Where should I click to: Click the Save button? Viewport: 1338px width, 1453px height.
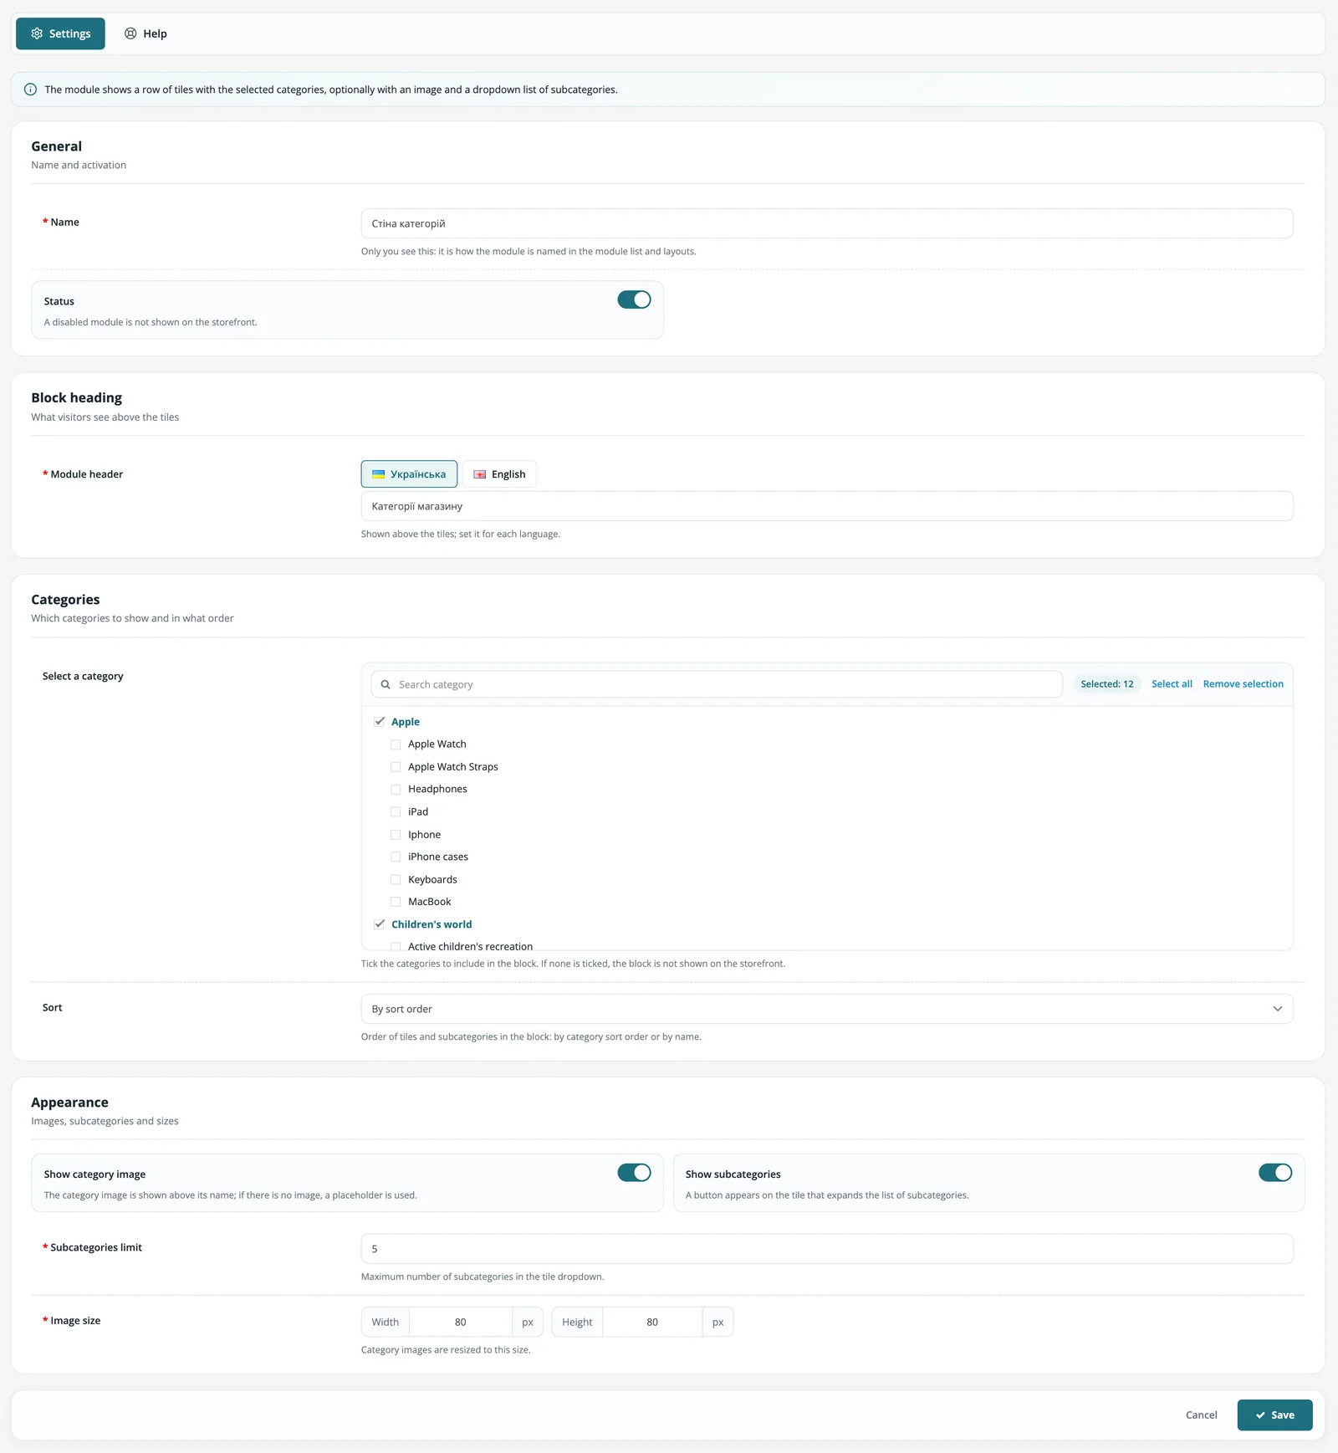point(1274,1415)
